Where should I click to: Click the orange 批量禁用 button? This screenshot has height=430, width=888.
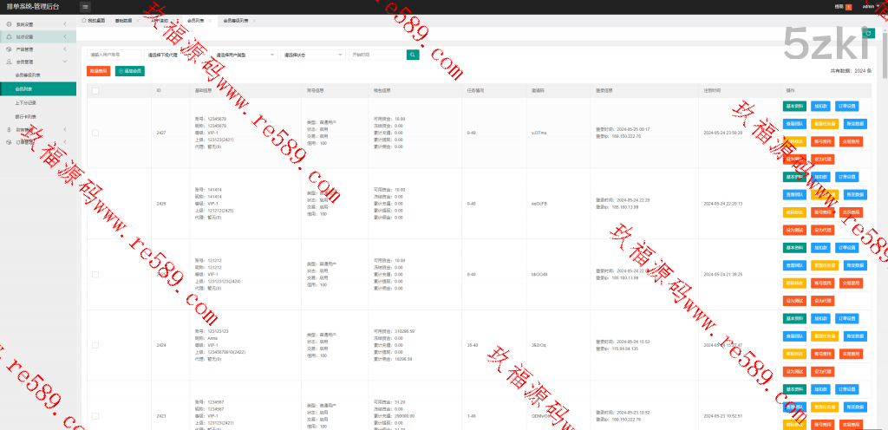(x=99, y=70)
